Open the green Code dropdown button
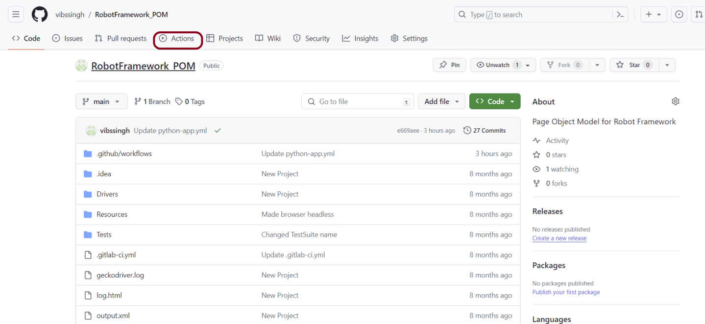The image size is (705, 324). tap(495, 101)
